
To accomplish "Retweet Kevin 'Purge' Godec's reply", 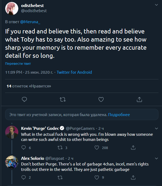I will click(60, 148).
